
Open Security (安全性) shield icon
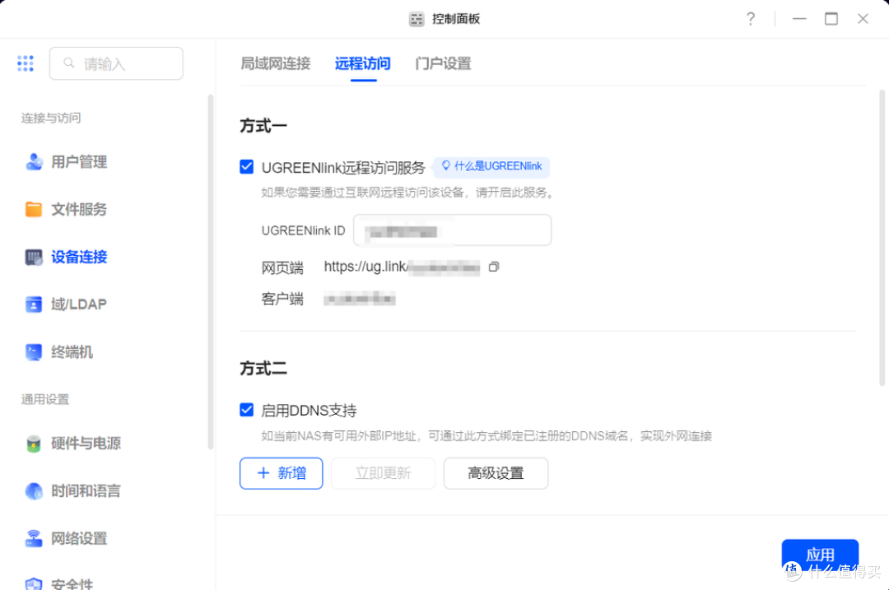click(x=34, y=584)
